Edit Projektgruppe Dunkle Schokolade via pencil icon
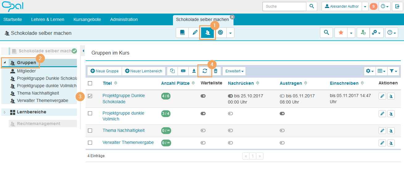404x179 pixels. pyautogui.click(x=382, y=96)
